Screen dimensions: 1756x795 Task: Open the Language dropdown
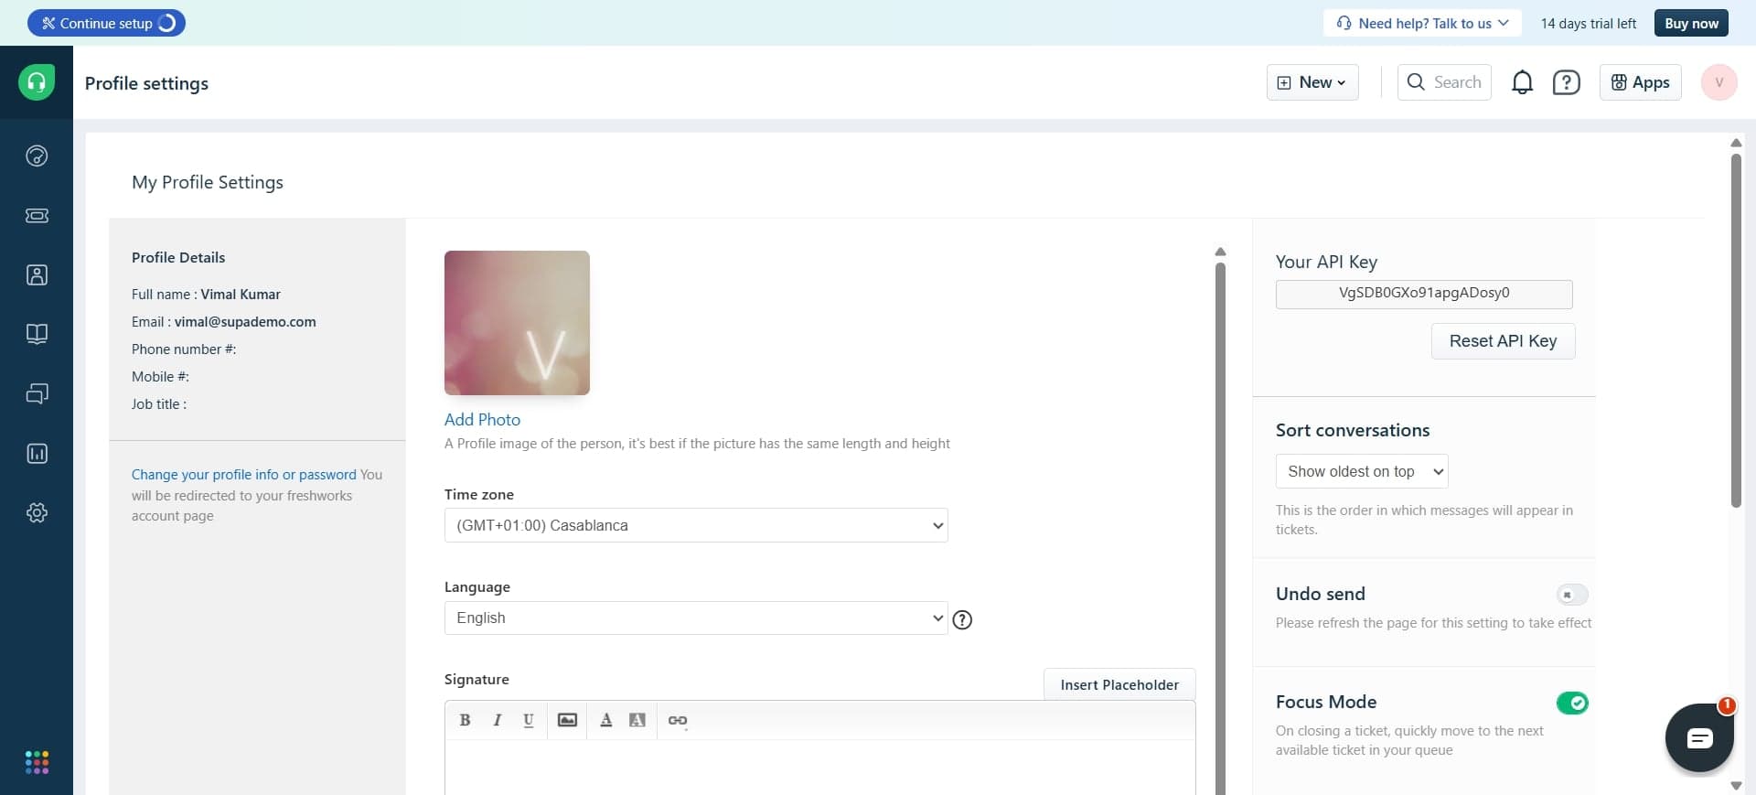pyautogui.click(x=696, y=618)
